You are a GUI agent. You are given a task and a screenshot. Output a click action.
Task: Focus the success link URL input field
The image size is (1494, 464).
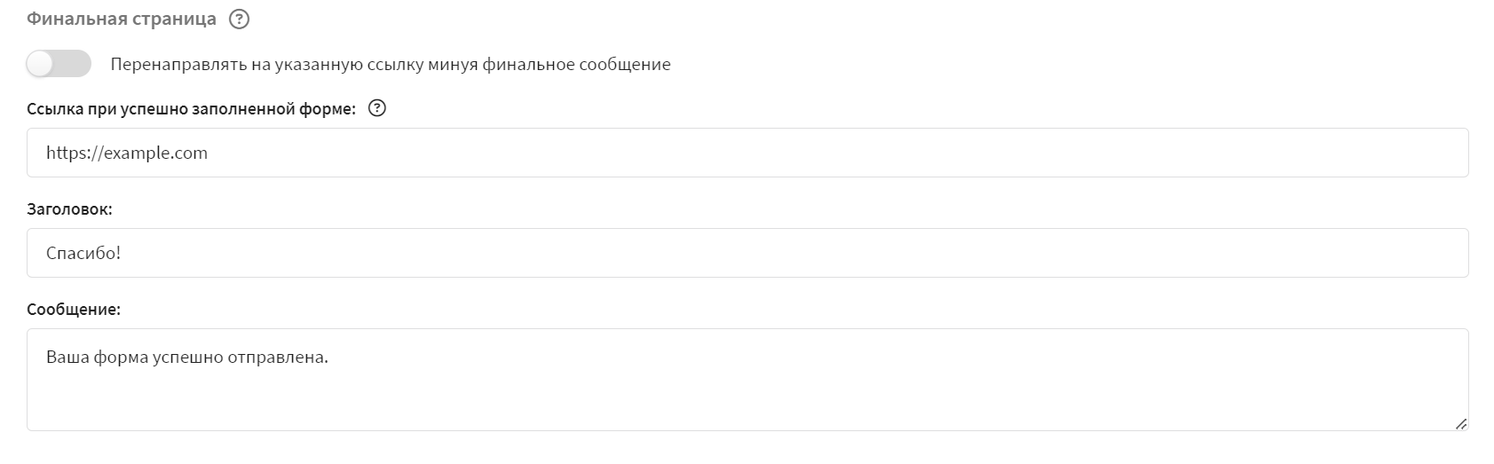pos(747,153)
